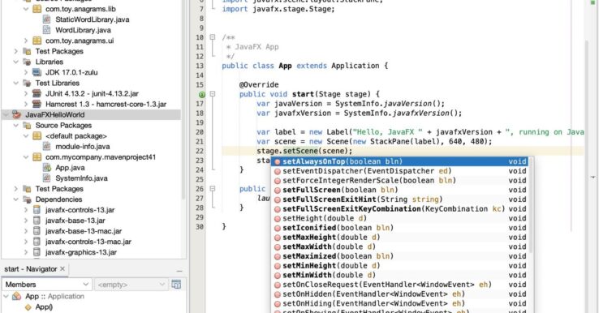Click the completion popup scrollbar
The width and height of the screenshot is (599, 313).
pos(531,206)
